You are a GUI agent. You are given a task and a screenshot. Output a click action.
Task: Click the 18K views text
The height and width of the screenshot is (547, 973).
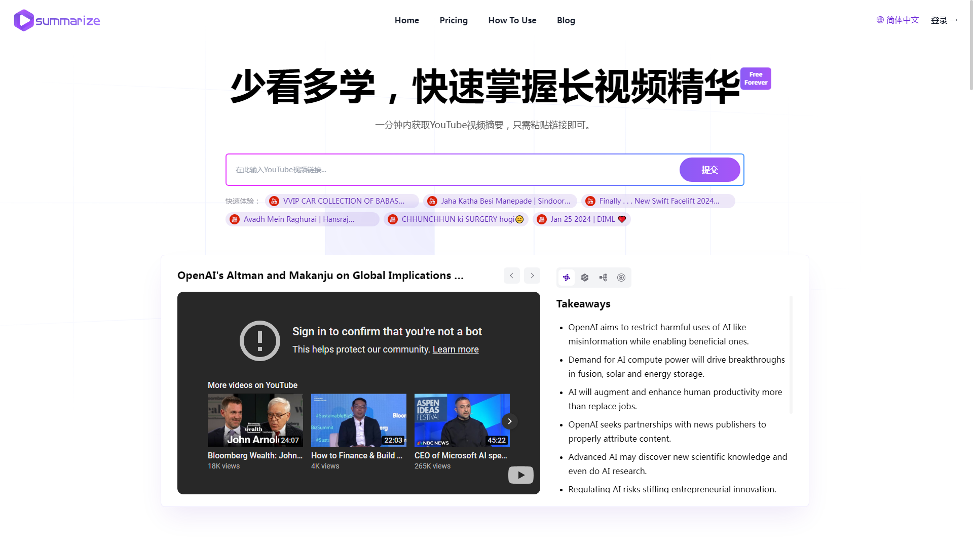coord(223,466)
